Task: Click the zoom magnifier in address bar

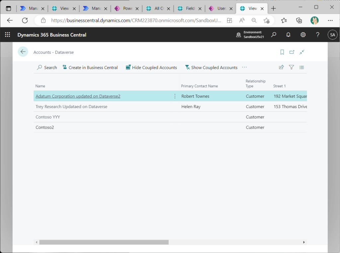Action: click(x=254, y=20)
